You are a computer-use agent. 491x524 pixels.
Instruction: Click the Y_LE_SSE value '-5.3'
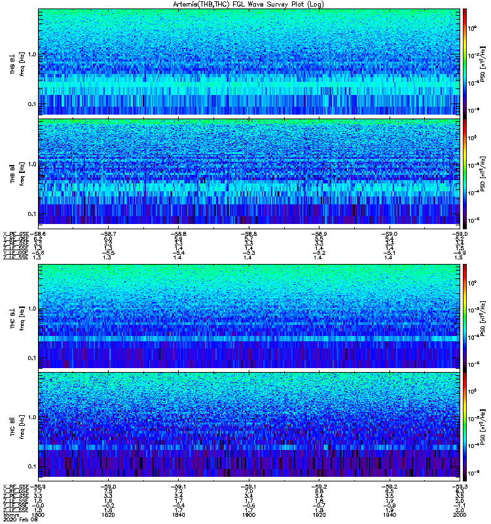coord(249,253)
